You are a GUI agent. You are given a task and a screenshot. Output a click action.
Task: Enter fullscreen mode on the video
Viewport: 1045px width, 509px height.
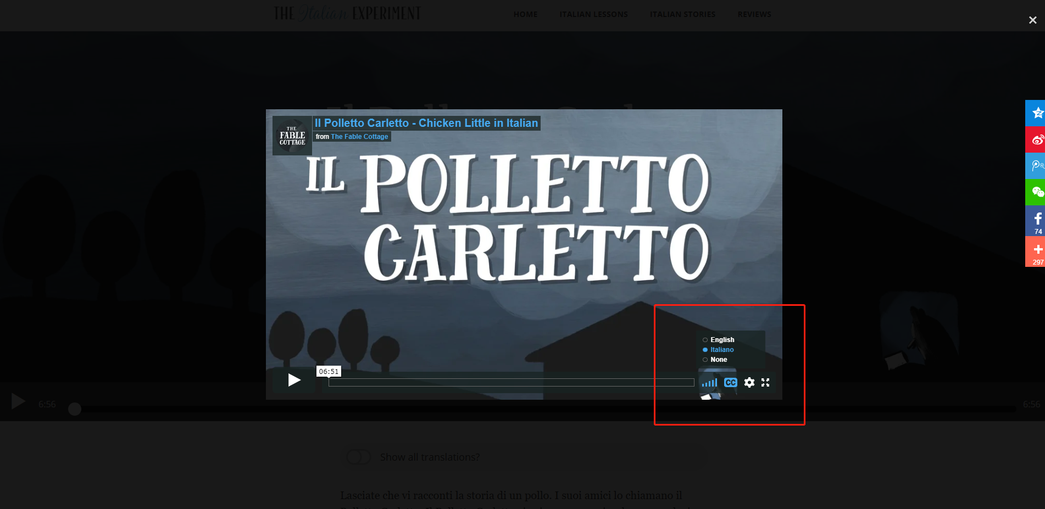click(765, 383)
